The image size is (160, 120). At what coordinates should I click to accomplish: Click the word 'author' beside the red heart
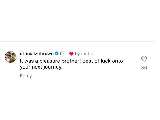(88, 54)
